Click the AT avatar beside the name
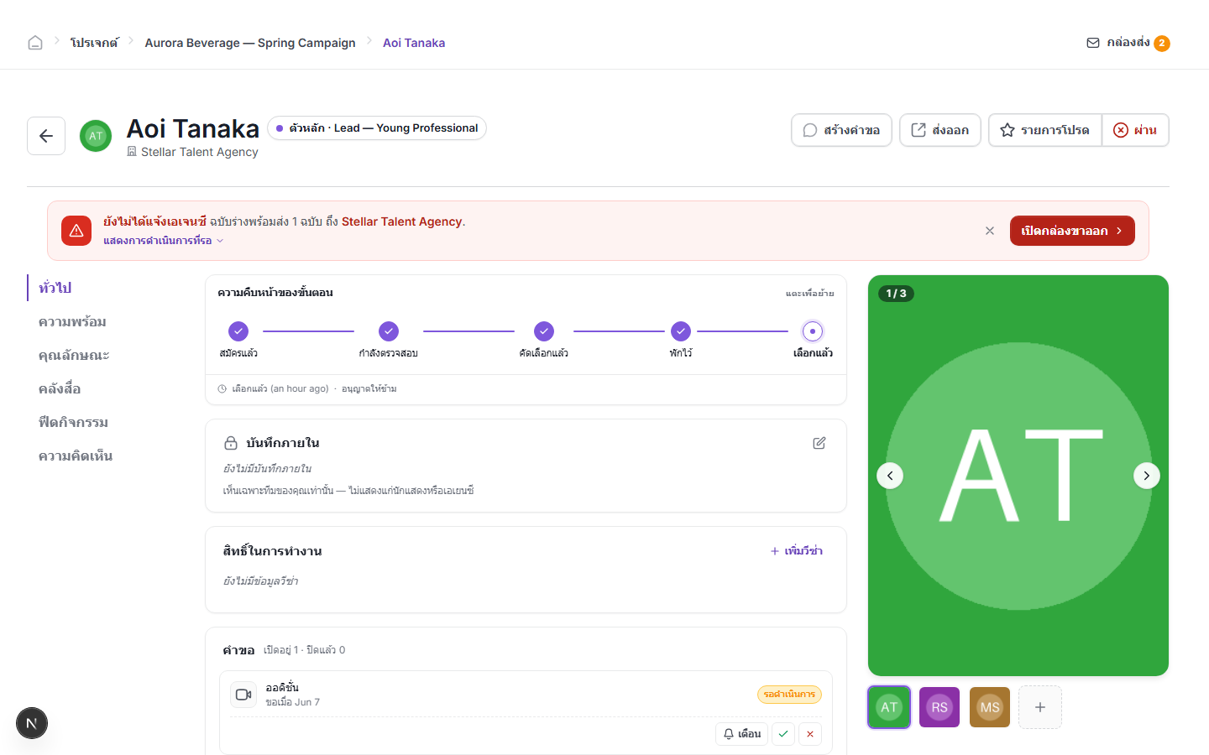This screenshot has width=1209, height=755. pos(96,136)
